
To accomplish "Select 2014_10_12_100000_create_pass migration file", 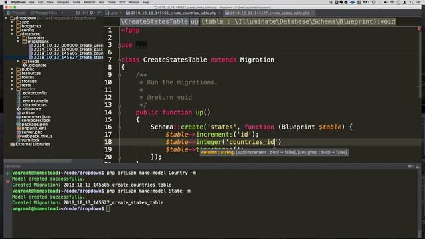I will coord(65,50).
